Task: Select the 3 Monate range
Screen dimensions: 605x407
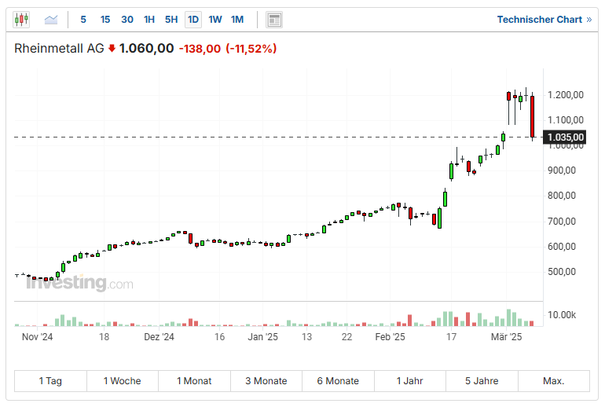Action: coord(266,381)
